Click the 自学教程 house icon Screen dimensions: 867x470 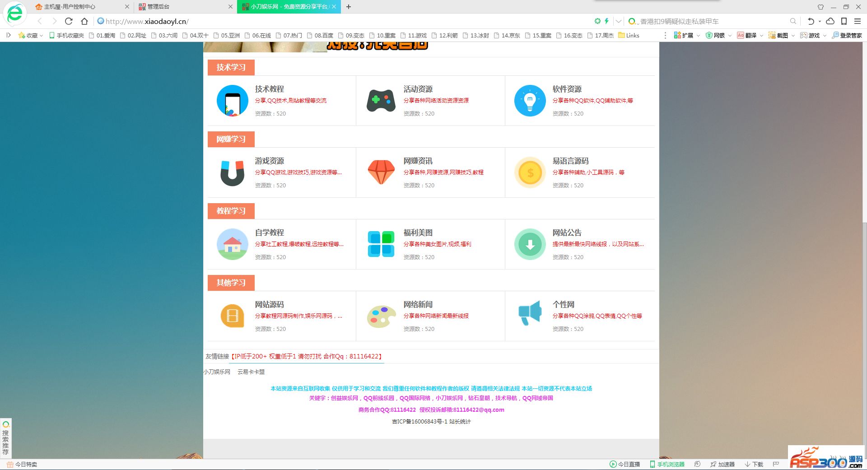pos(233,244)
